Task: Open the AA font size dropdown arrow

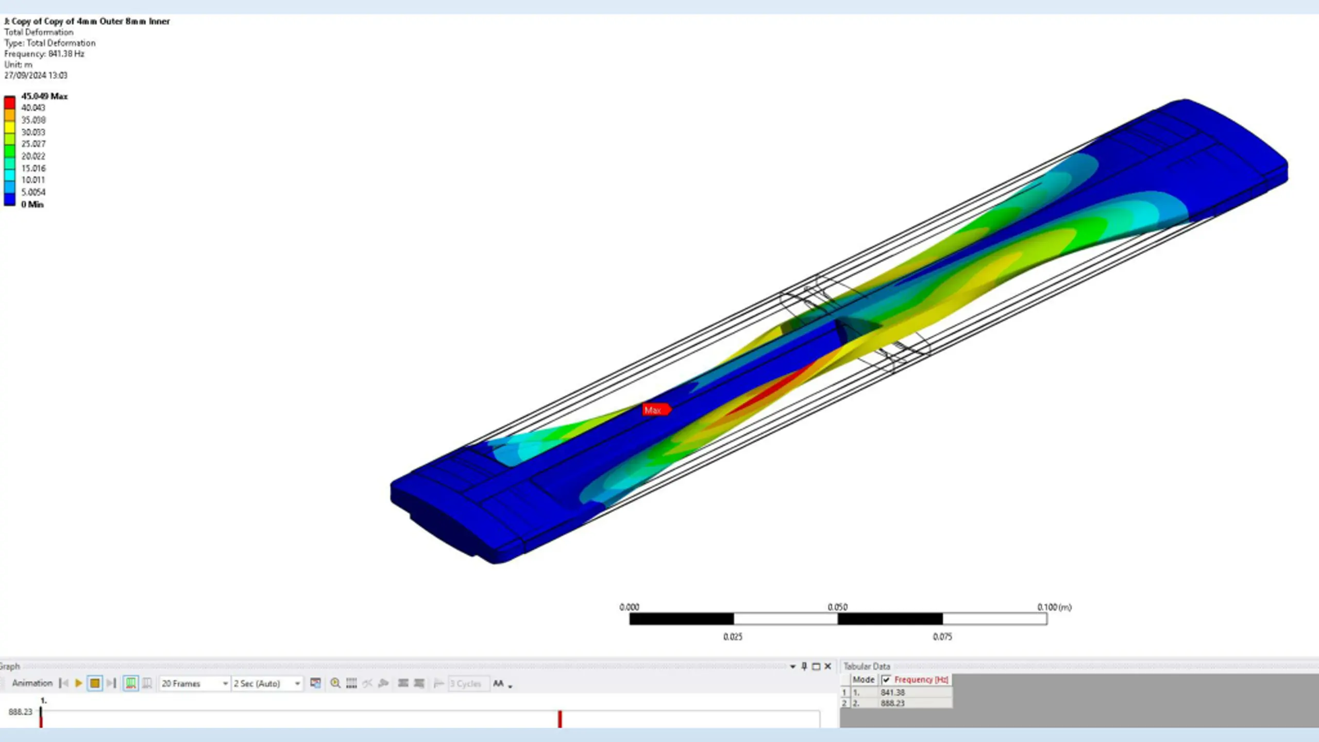Action: point(510,686)
